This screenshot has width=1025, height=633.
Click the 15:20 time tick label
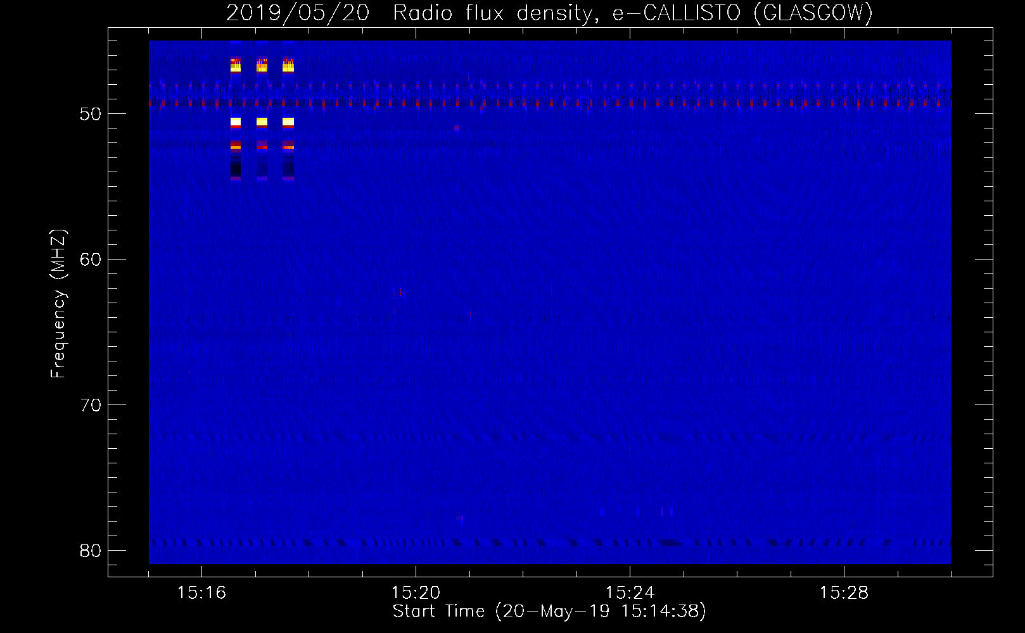[x=416, y=592]
